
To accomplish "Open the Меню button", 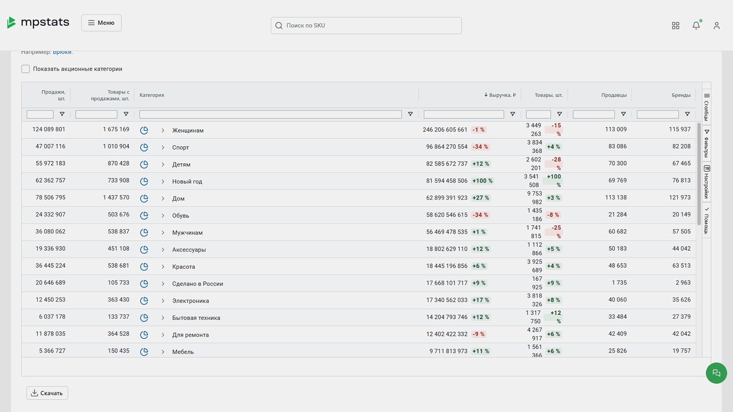I will coord(101,23).
